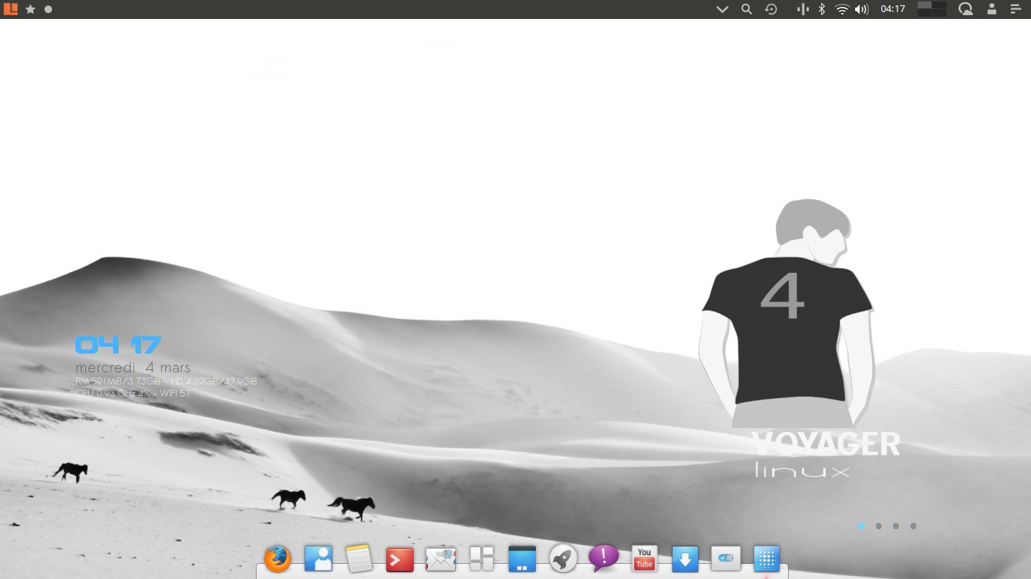Open the Wi-Fi network indicator
Image resolution: width=1031 pixels, height=579 pixels.
point(842,9)
